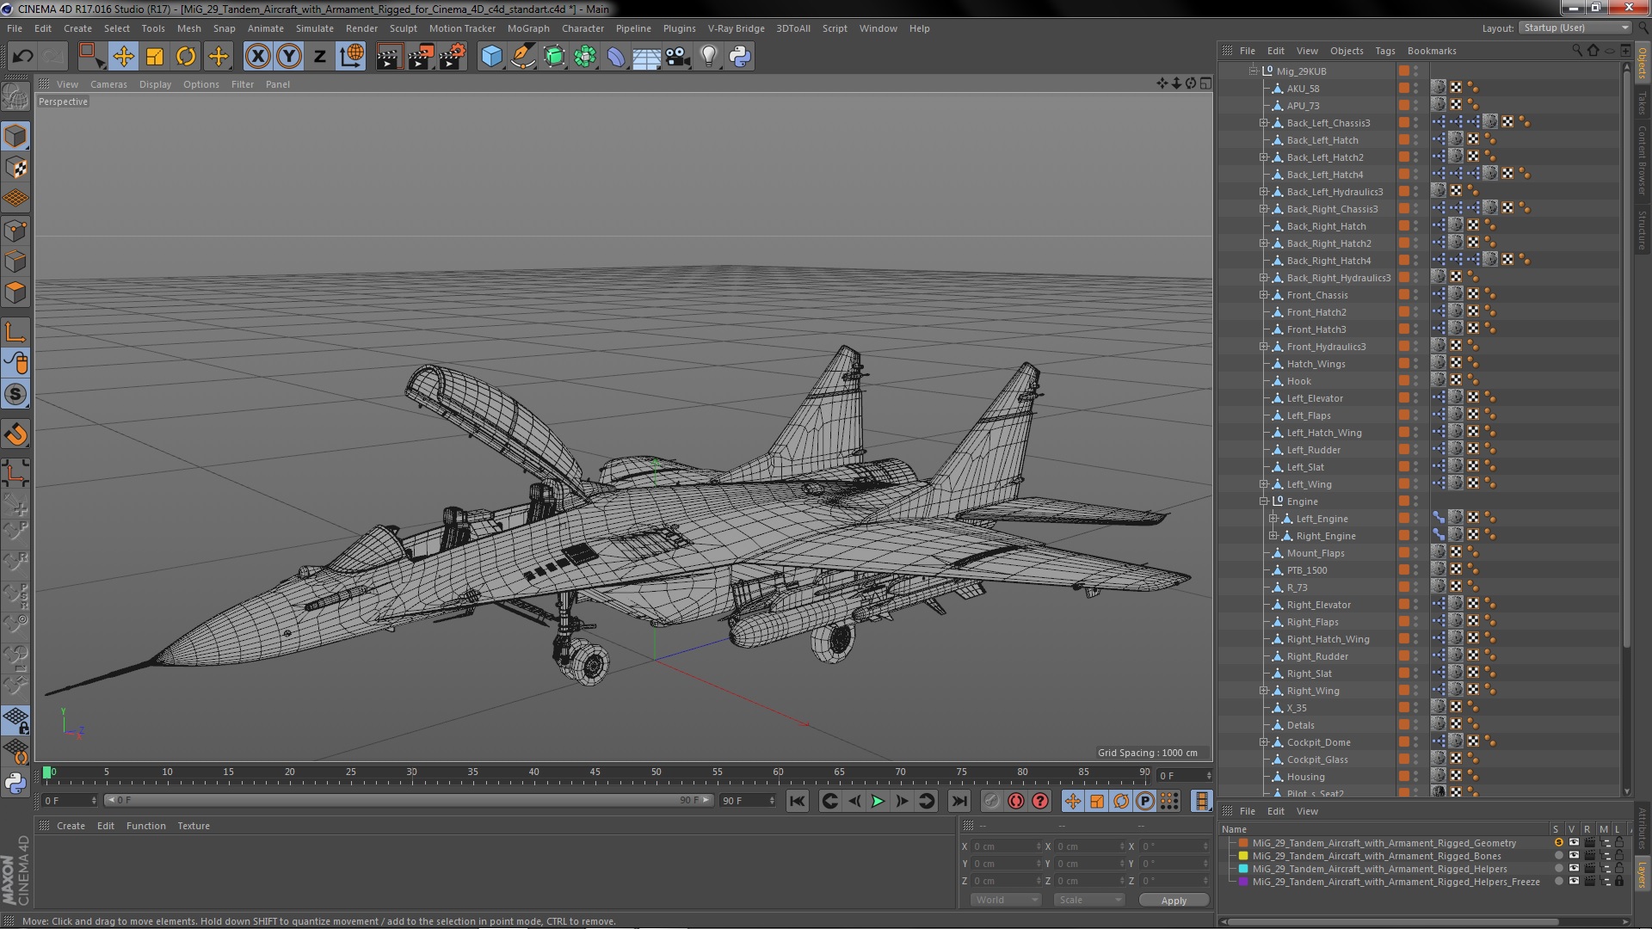Go to start of animation
The image size is (1652, 929).
(798, 801)
